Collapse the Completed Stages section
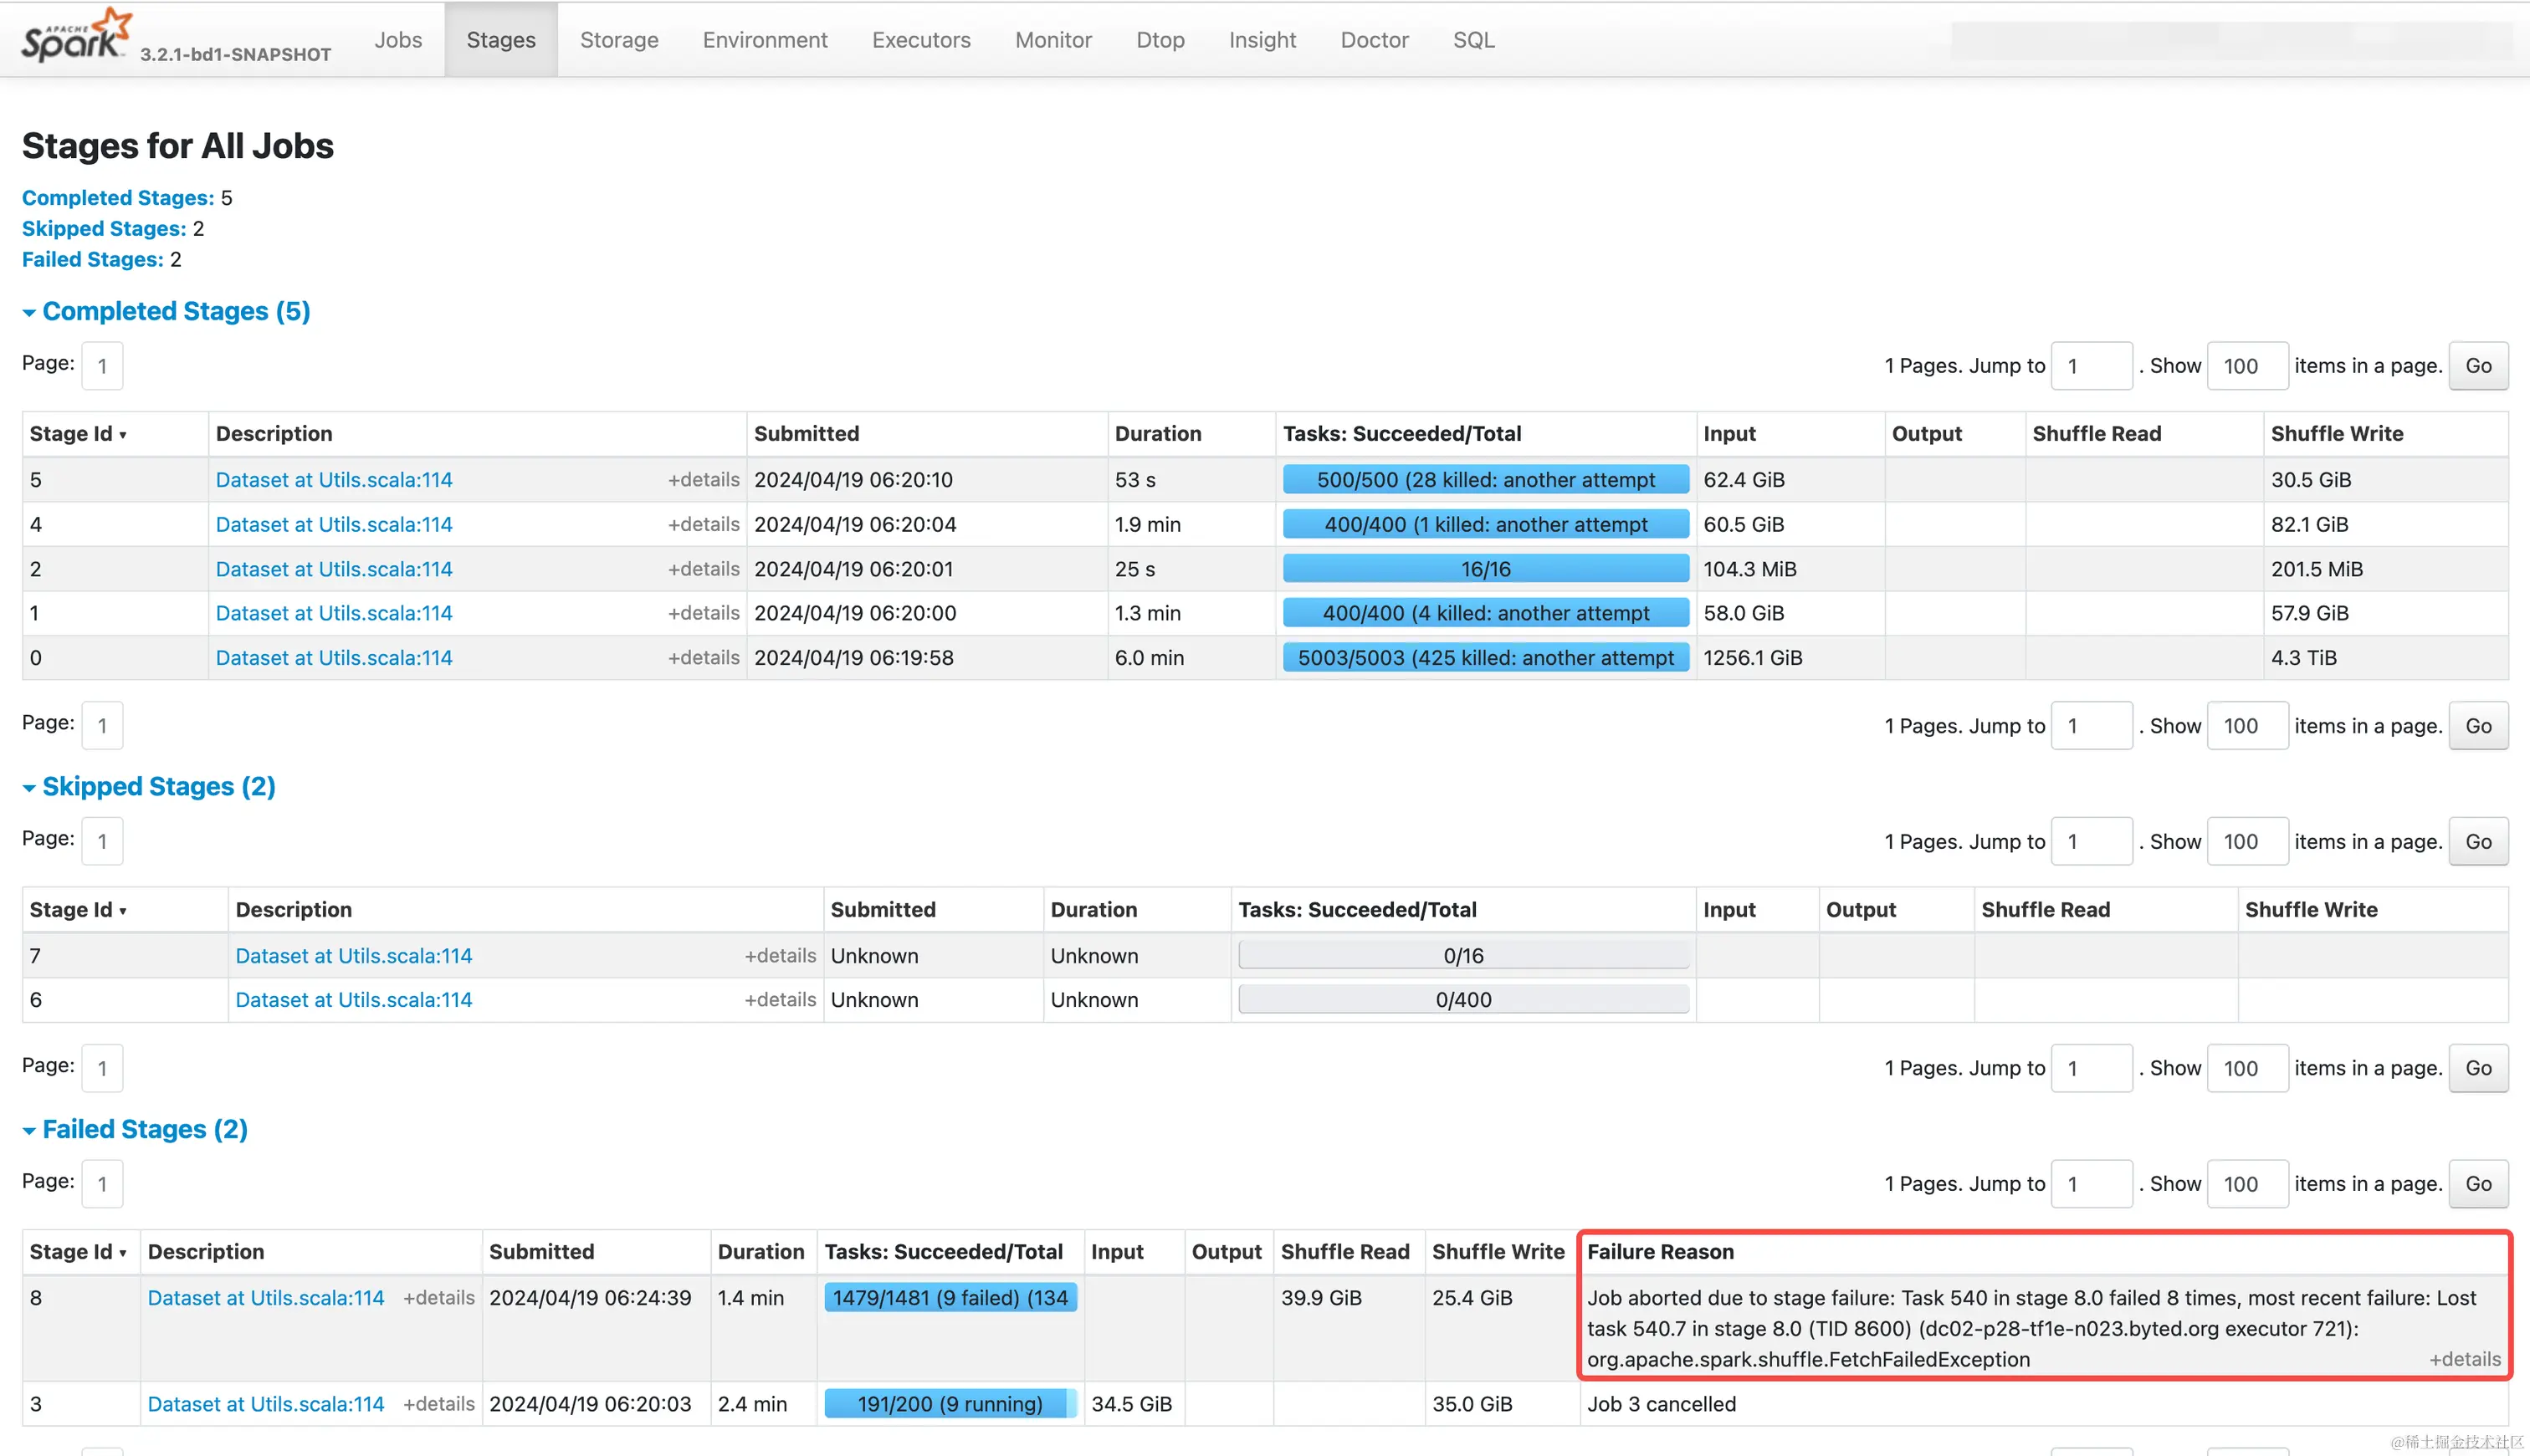Screen dimensions: 2530x1456 coord(166,311)
